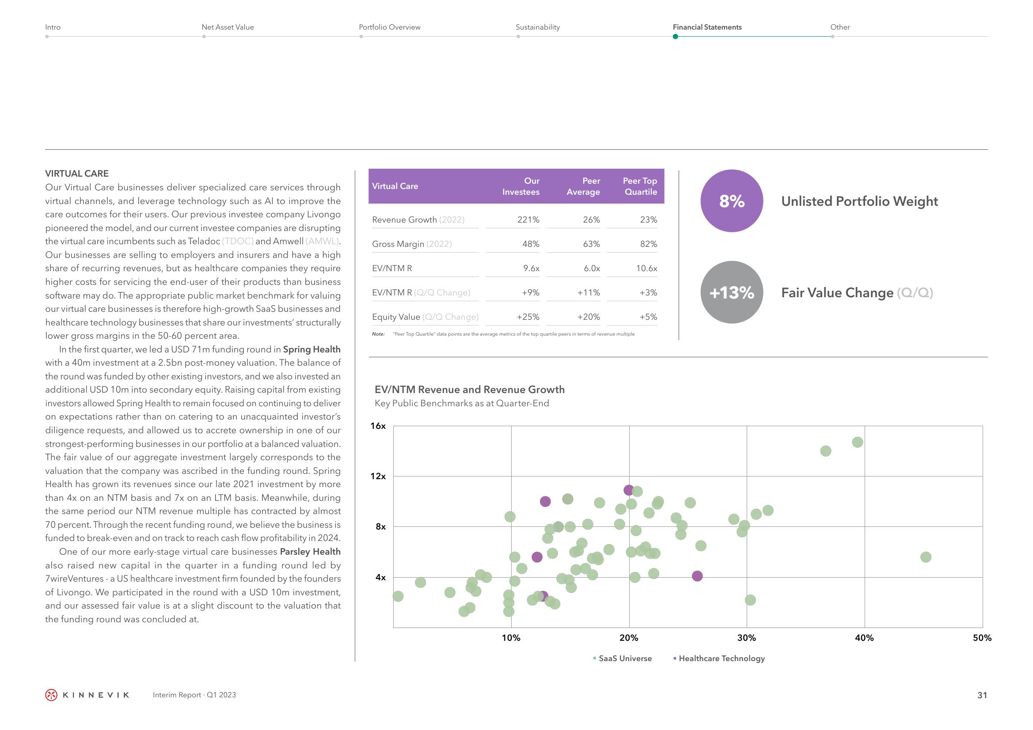Open the Intro section tab
The width and height of the screenshot is (1033, 730).
pyautogui.click(x=53, y=27)
